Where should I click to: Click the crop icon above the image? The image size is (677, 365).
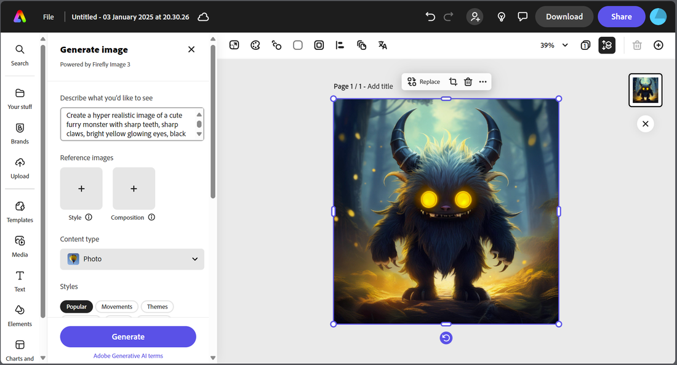[x=453, y=82]
